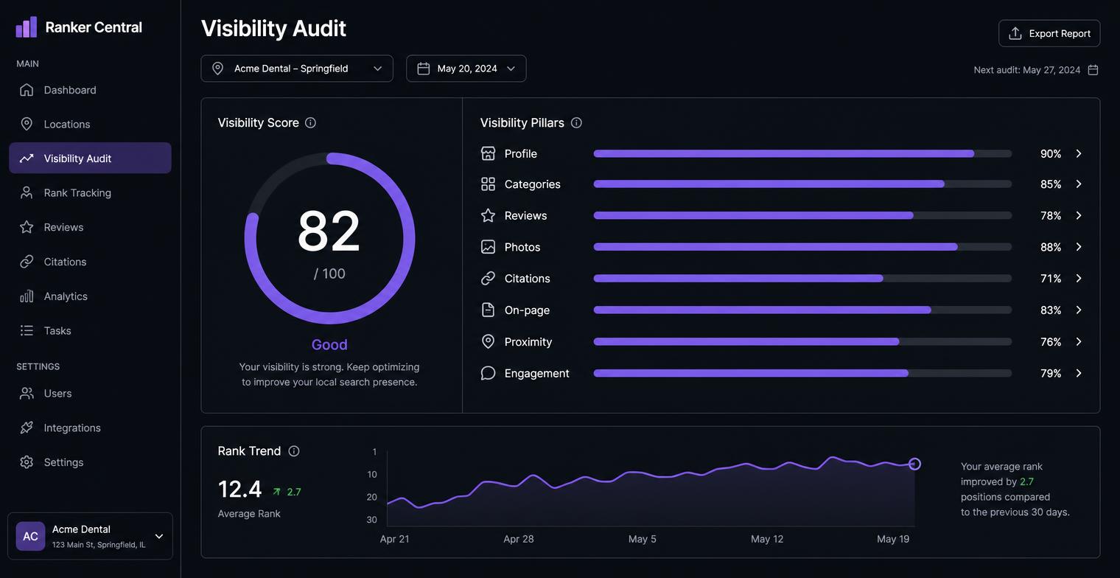Viewport: 1120px width, 578px height.
Task: Expand the Engagement pillar chevron
Action: [x=1079, y=373]
